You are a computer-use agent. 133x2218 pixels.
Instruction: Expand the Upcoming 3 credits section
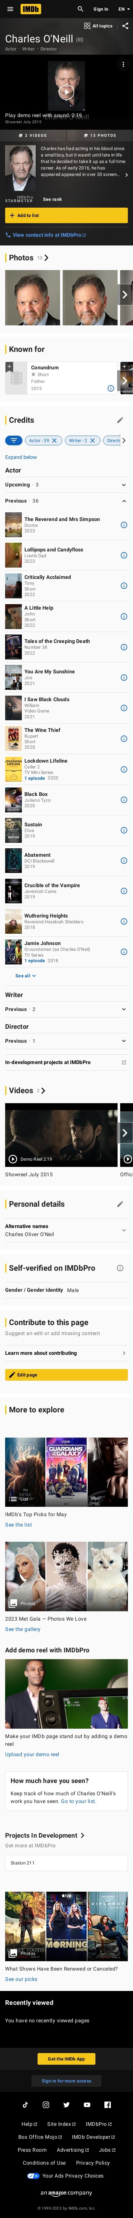point(66,485)
